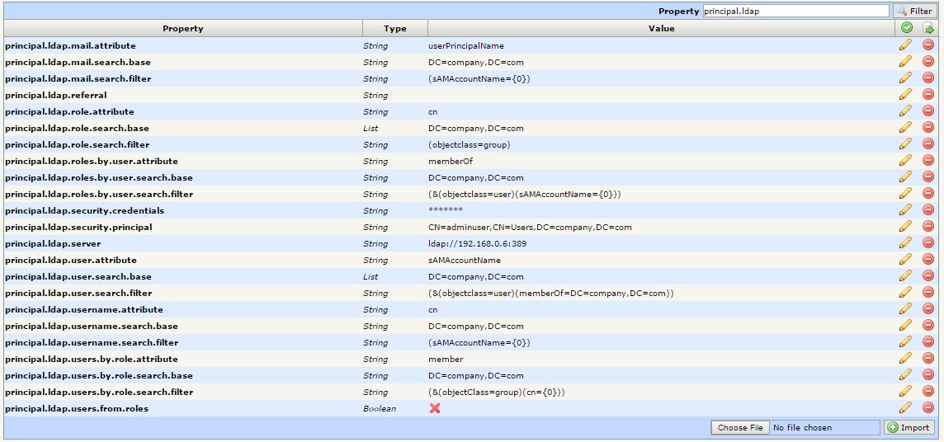The image size is (944, 442).
Task: Remove the principal.ldap.mail.attribute row
Action: click(x=928, y=45)
